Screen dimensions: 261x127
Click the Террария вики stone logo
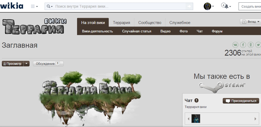35,26
